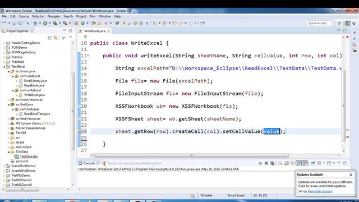
Task: Click the Run green play toolbar icon
Action: pos(45,23)
